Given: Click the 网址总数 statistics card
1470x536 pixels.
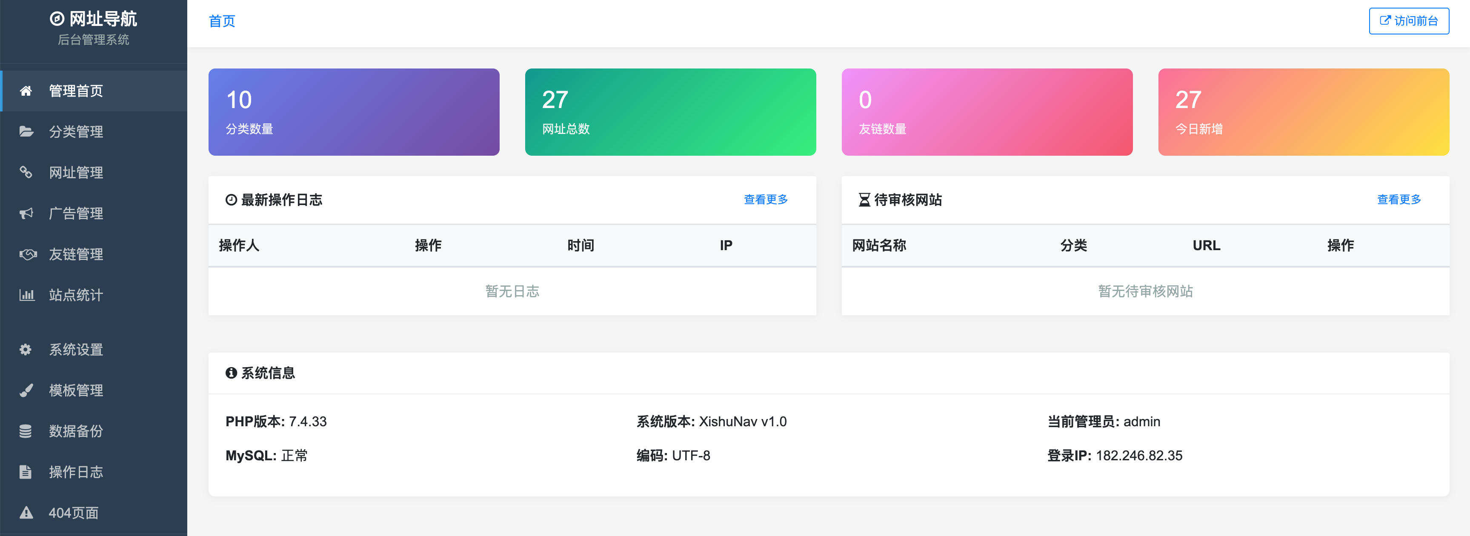Looking at the screenshot, I should tap(670, 112).
